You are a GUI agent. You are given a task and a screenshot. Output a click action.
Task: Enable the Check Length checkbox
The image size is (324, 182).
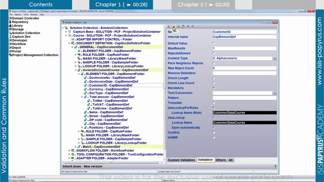pyautogui.click(x=214, y=78)
